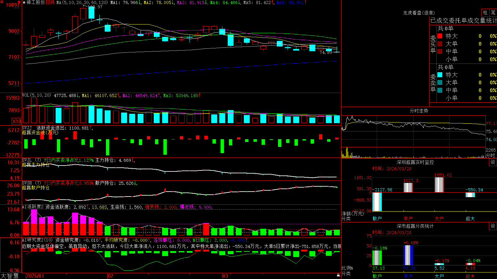The image size is (497, 279).
Task: Switch order view to 笔 mode
Action: click(493, 12)
